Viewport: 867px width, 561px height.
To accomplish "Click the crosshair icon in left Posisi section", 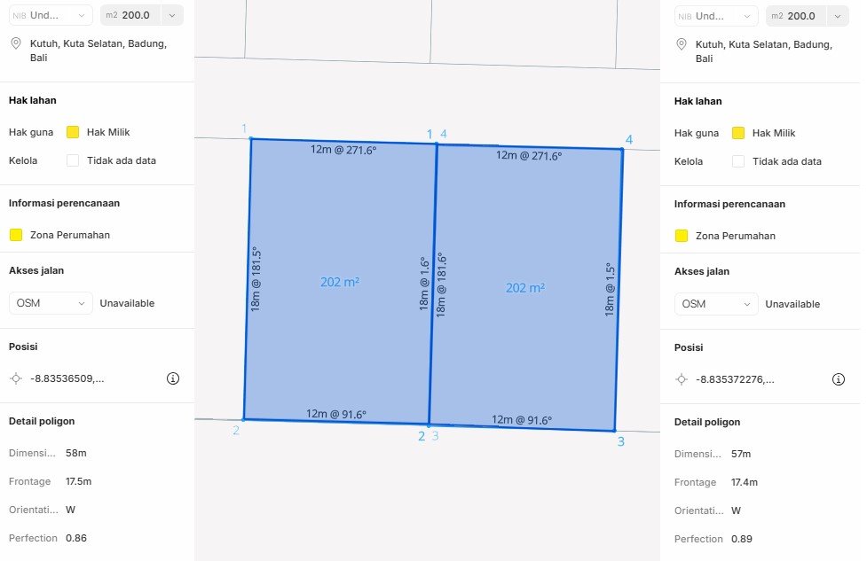I will point(15,378).
